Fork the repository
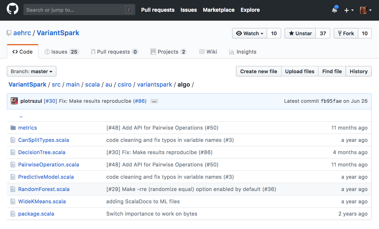The image size is (379, 229). tap(346, 33)
